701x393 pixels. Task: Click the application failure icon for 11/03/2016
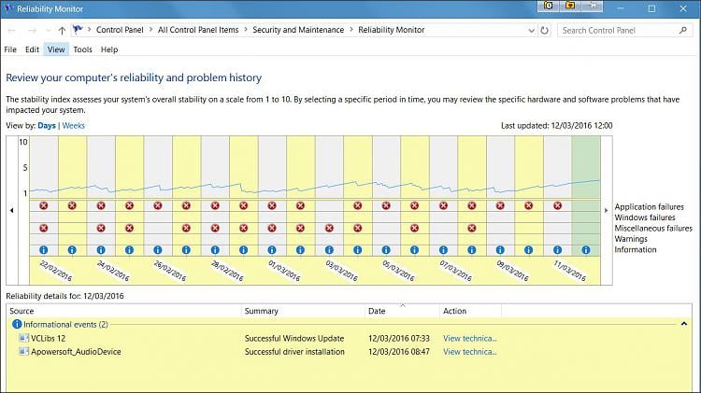557,205
